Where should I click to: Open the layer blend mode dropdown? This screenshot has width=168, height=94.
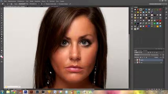pos(142,55)
